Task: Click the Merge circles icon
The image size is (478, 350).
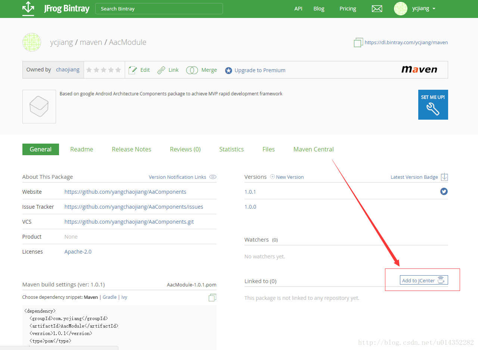Action: (192, 70)
